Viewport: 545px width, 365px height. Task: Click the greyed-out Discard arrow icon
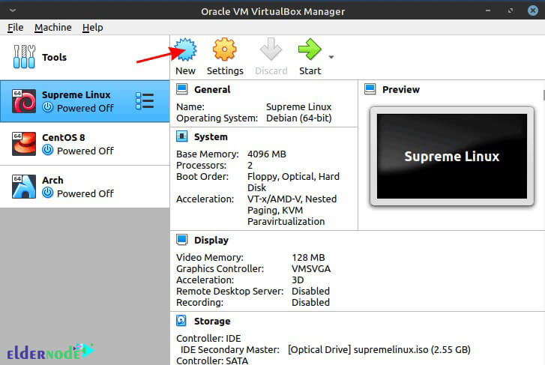(x=271, y=49)
